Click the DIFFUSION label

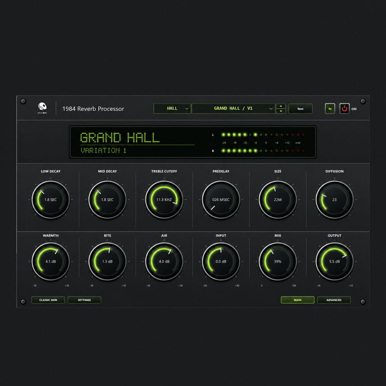coord(335,171)
